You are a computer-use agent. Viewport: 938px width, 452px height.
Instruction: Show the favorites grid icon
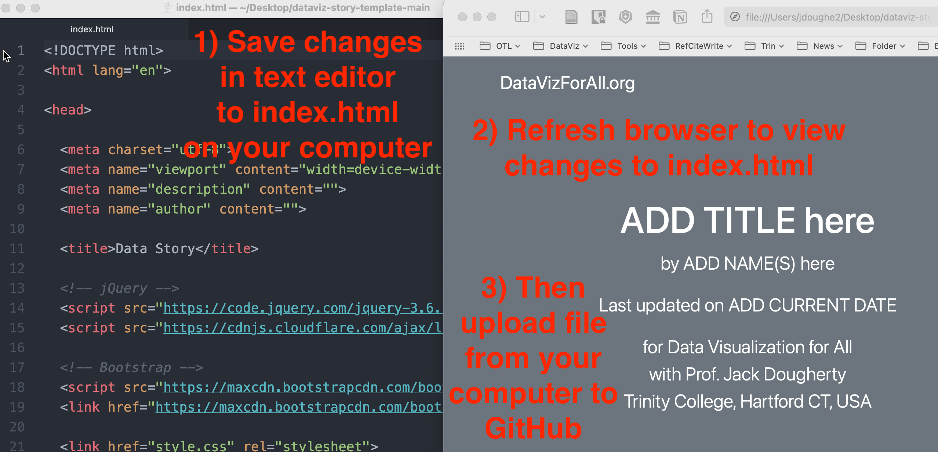pyautogui.click(x=459, y=46)
